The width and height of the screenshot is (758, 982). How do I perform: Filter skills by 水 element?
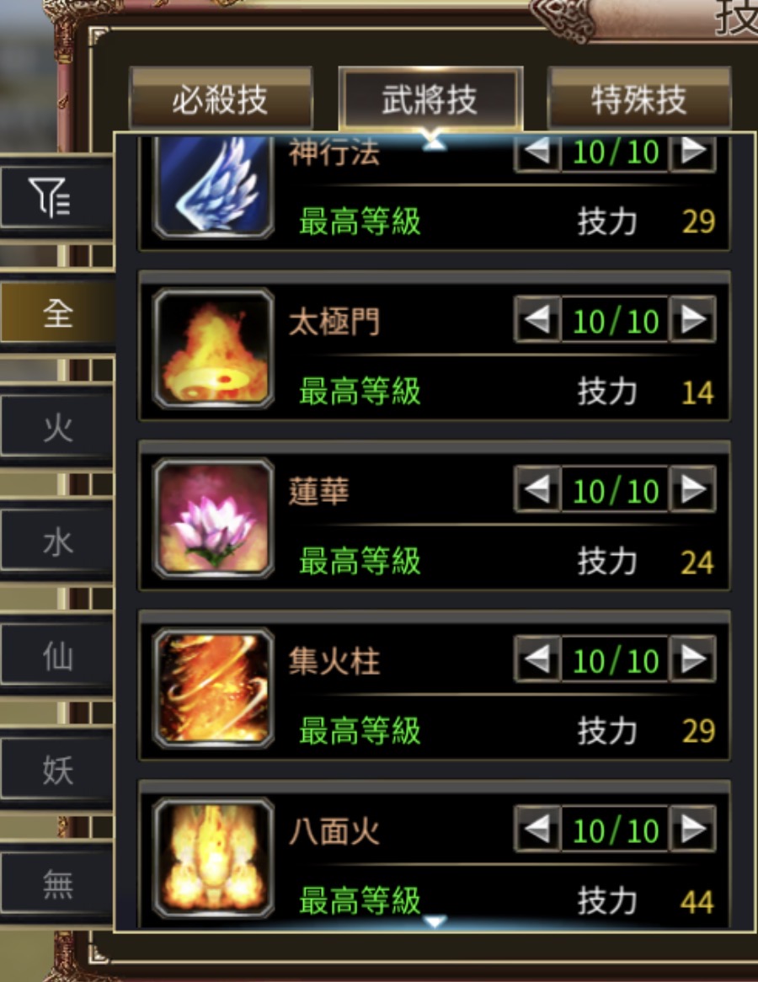56,542
